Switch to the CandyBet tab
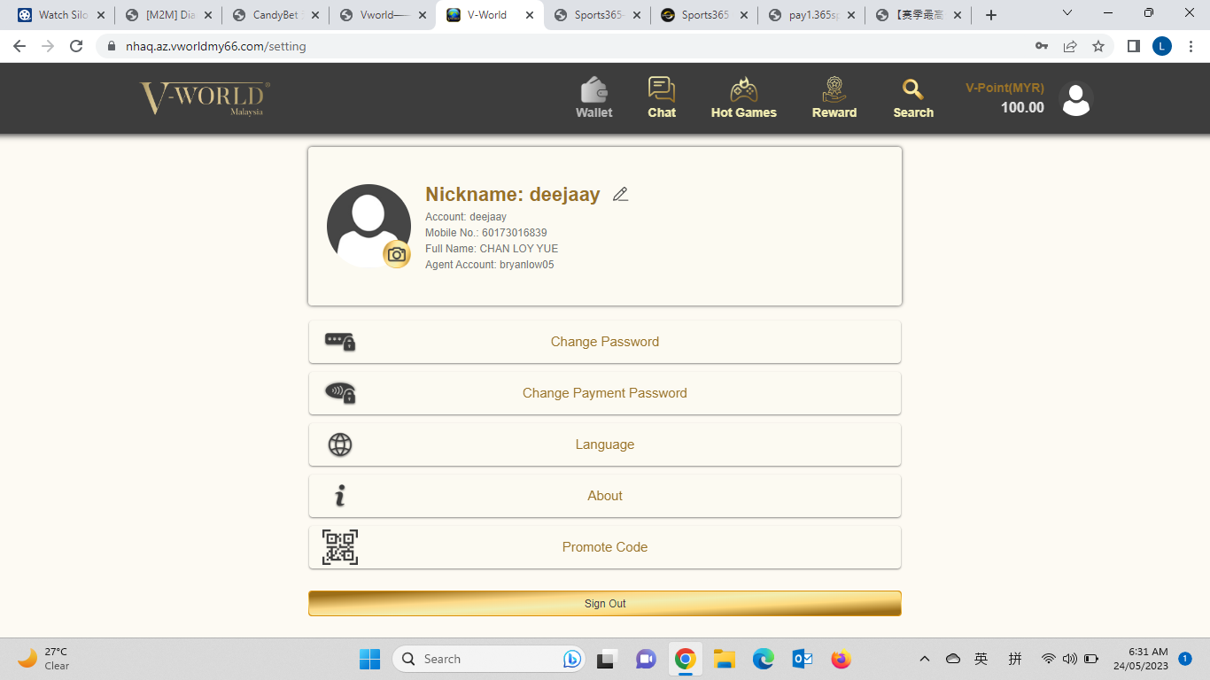Viewport: 1210px width, 680px height. [276, 15]
